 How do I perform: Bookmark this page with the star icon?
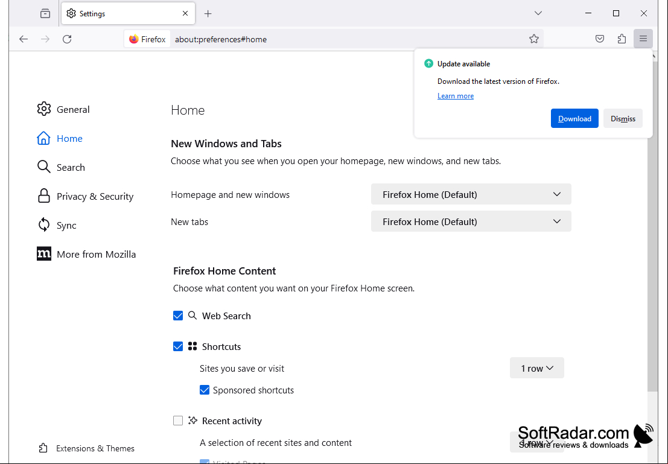534,39
